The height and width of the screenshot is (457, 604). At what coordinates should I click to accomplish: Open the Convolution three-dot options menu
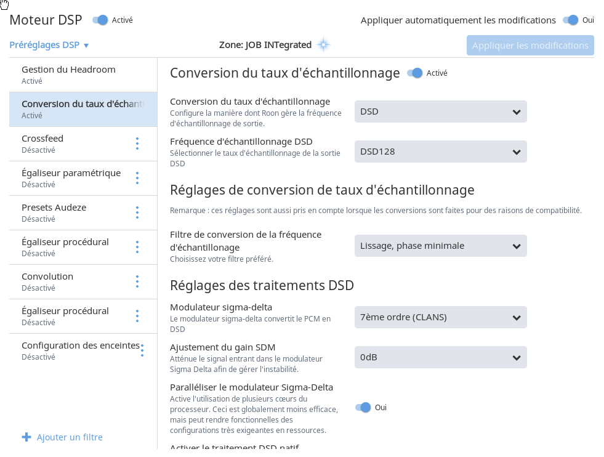[x=137, y=281]
